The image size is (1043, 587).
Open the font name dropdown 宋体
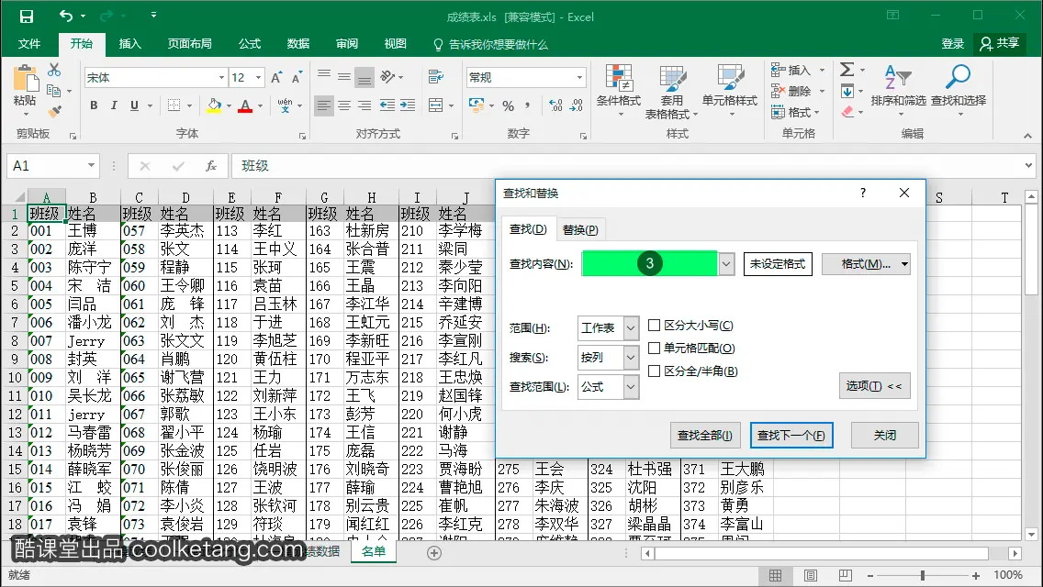(x=221, y=78)
